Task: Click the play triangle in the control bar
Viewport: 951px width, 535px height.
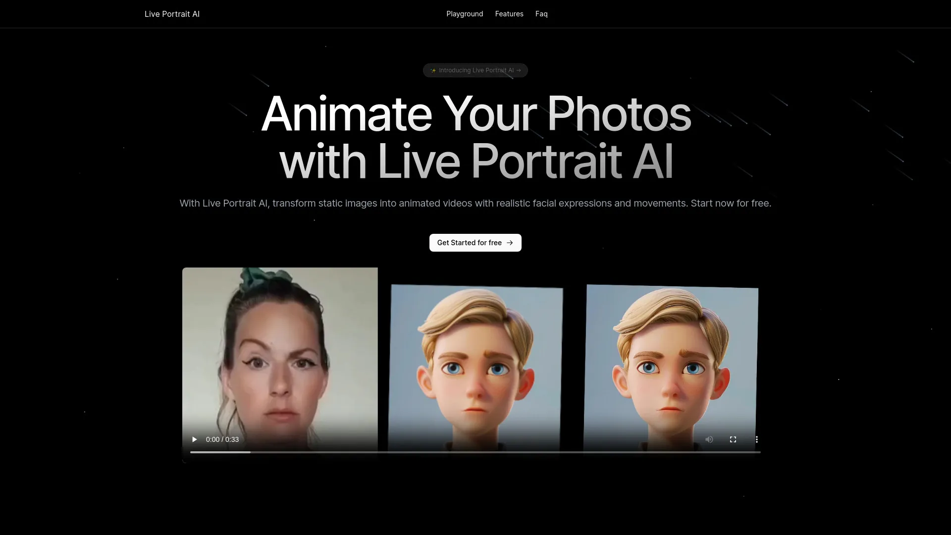Action: click(194, 439)
